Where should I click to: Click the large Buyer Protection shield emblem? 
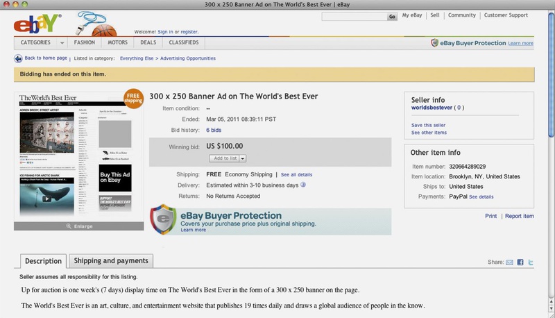click(x=163, y=219)
